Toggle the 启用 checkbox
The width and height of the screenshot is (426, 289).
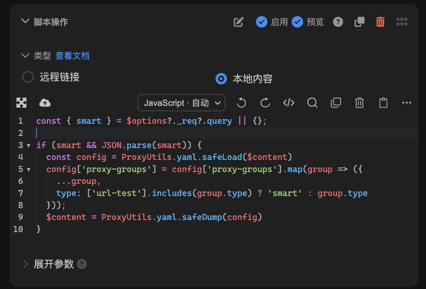tap(262, 22)
